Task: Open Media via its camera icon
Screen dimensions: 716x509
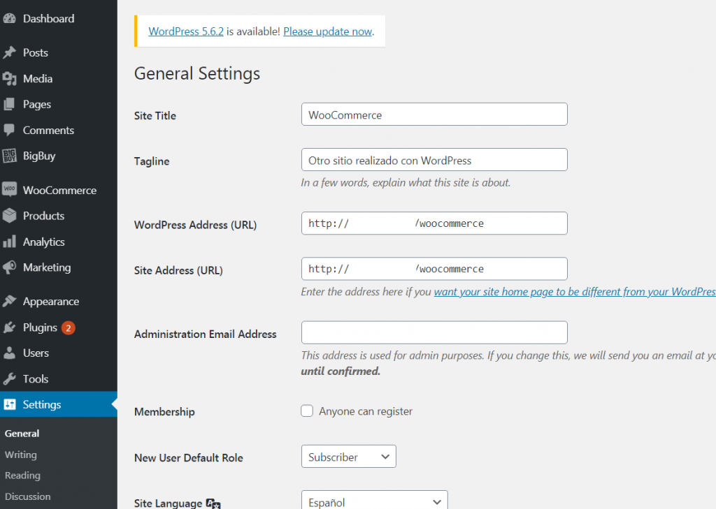Action: pyautogui.click(x=10, y=79)
